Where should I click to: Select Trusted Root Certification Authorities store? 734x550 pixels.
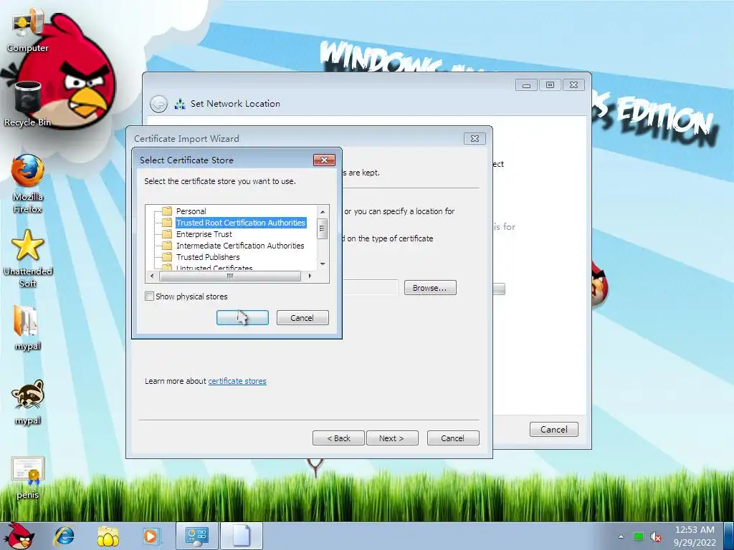tap(241, 223)
